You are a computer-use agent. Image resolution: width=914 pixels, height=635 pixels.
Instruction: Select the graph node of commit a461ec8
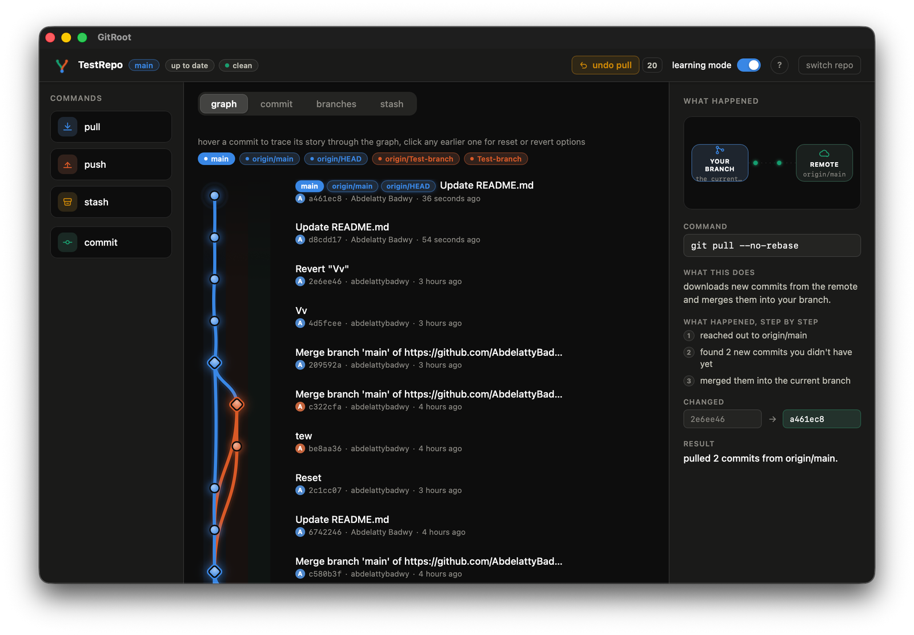pos(215,196)
